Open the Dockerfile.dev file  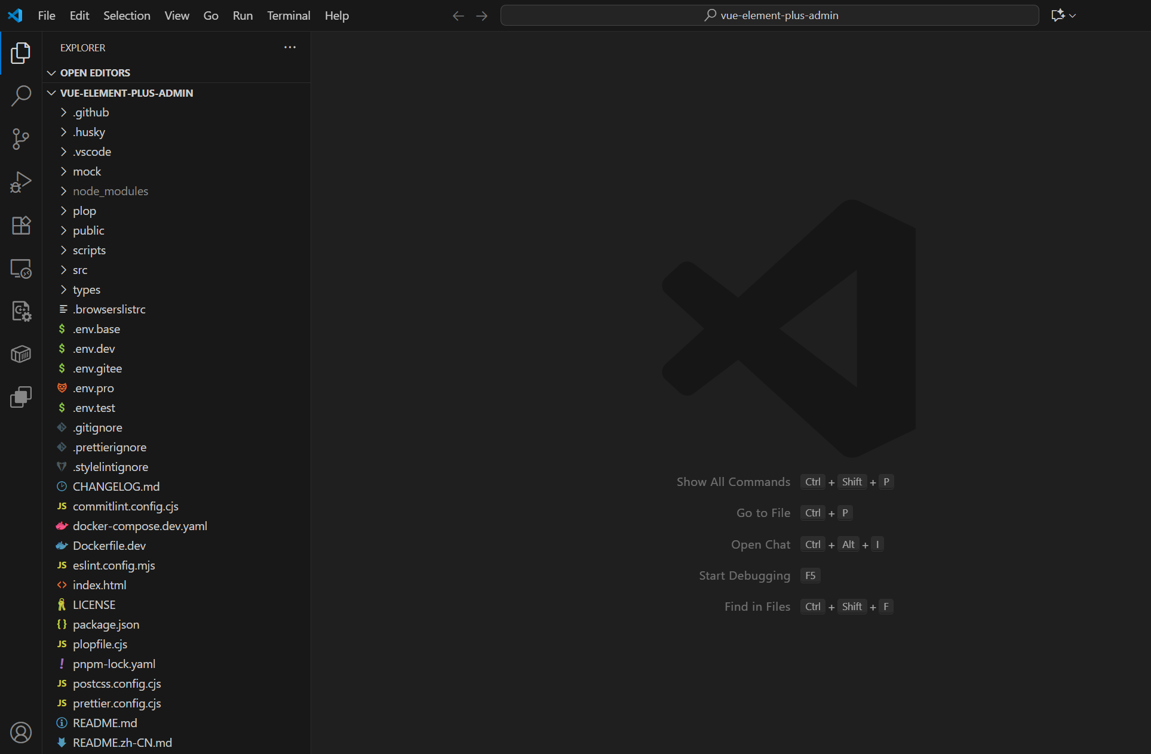(x=176, y=546)
